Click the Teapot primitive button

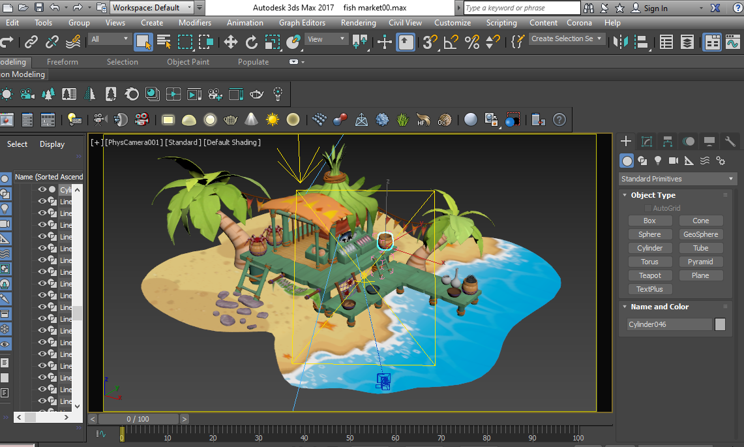tap(649, 275)
